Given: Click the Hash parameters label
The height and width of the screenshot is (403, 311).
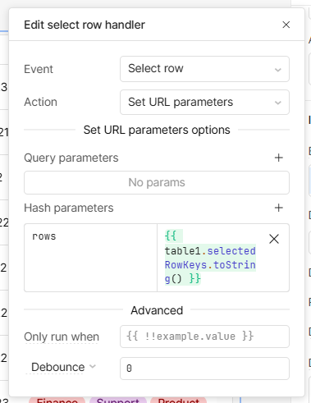Looking at the screenshot, I should tap(69, 208).
